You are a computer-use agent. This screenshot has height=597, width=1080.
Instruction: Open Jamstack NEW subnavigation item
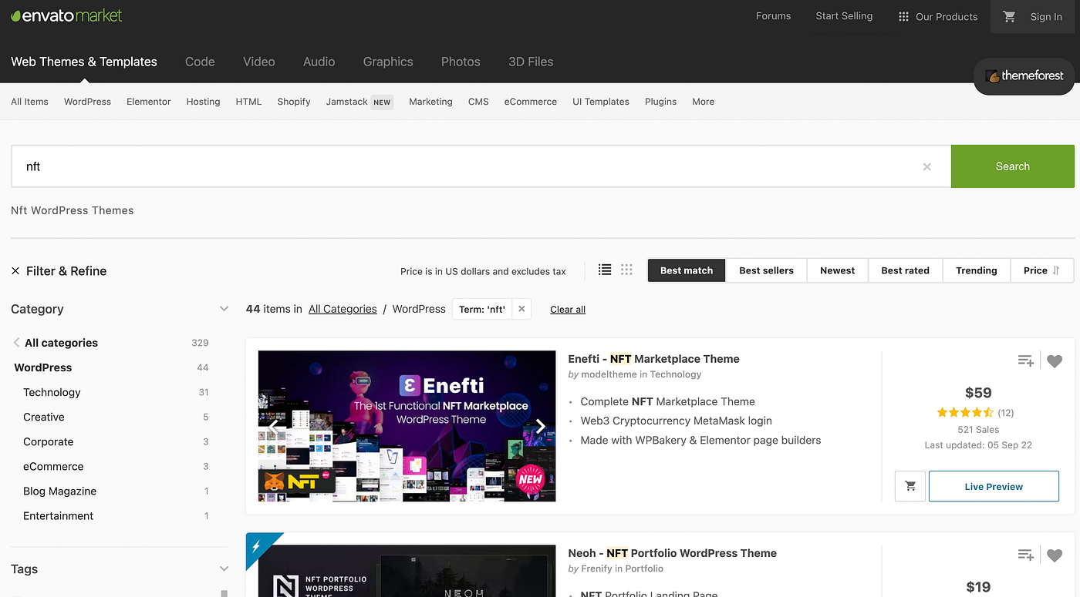coord(359,102)
